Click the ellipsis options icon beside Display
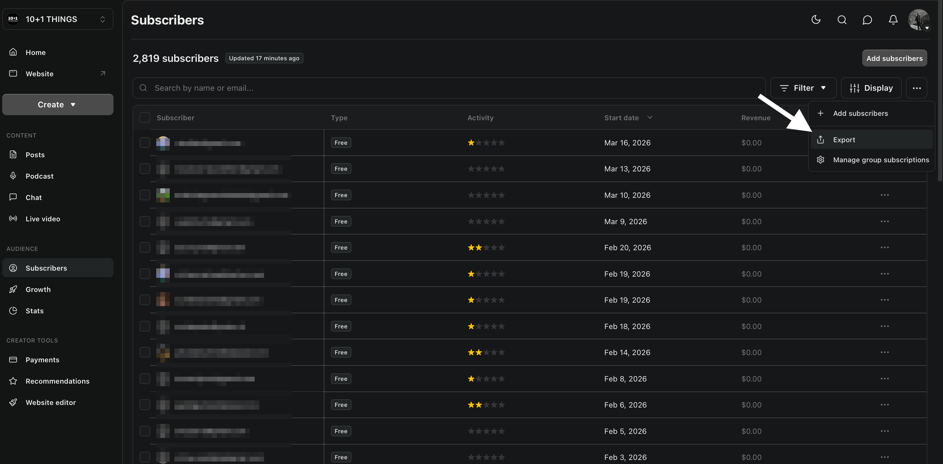This screenshot has width=943, height=464. coord(917,88)
